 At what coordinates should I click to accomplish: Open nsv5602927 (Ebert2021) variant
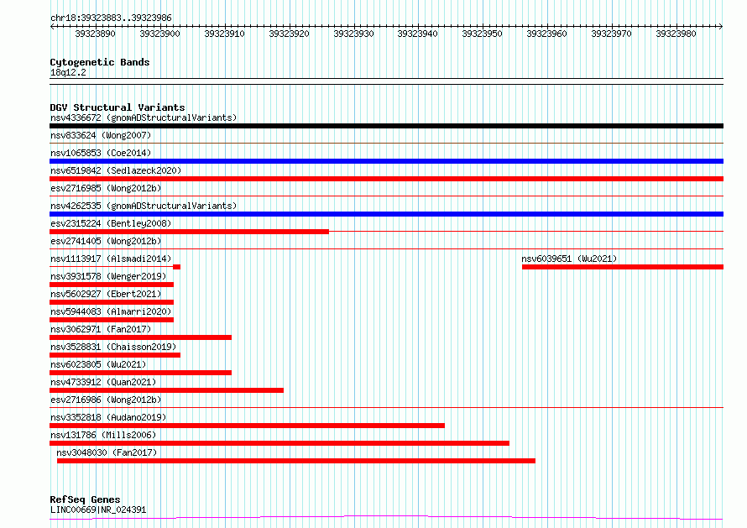click(106, 294)
